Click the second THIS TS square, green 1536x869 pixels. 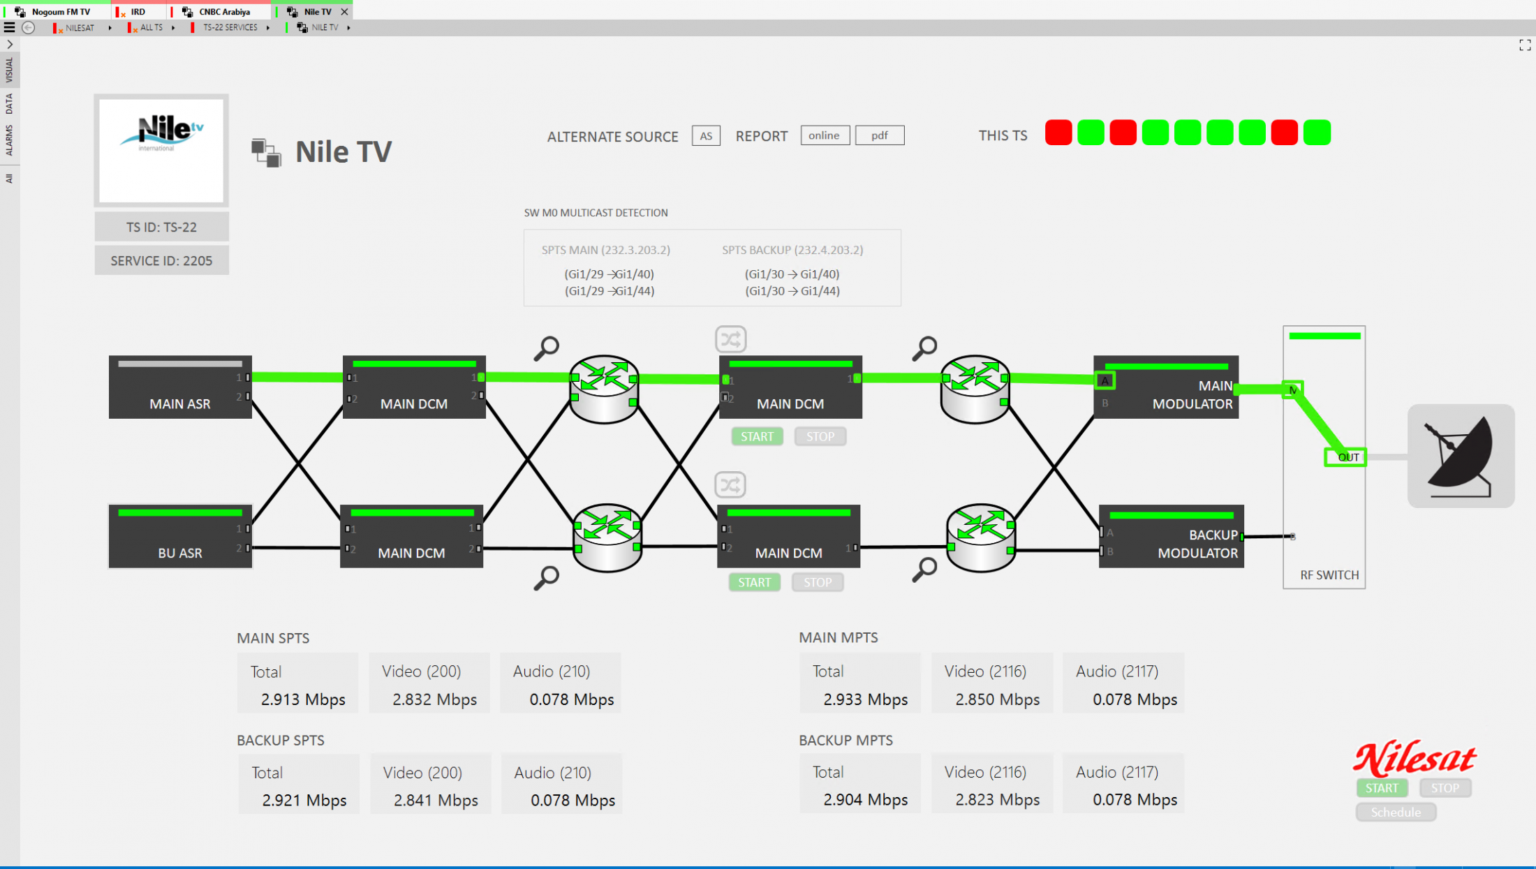coord(1091,133)
